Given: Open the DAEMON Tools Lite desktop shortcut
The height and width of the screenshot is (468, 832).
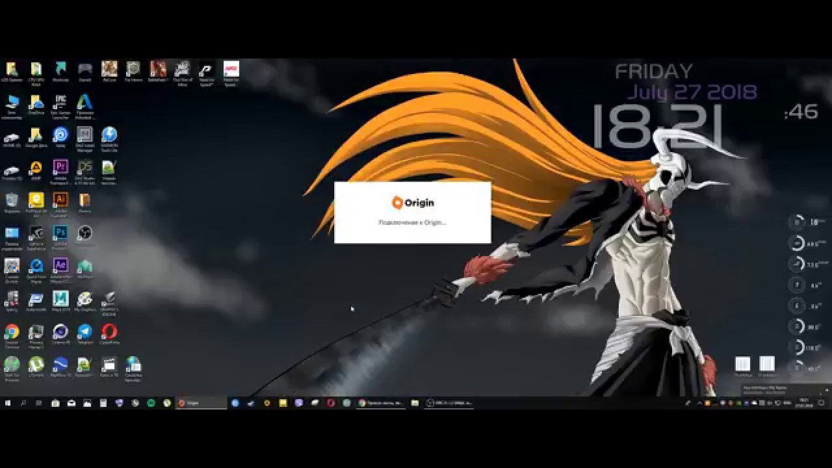Looking at the screenshot, I should click(x=109, y=138).
